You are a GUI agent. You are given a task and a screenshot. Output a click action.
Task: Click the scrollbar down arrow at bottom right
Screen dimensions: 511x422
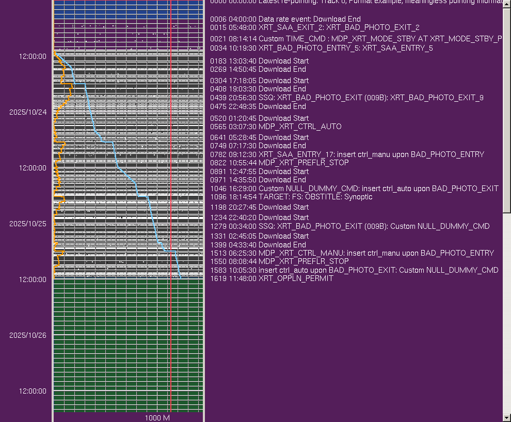506,417
